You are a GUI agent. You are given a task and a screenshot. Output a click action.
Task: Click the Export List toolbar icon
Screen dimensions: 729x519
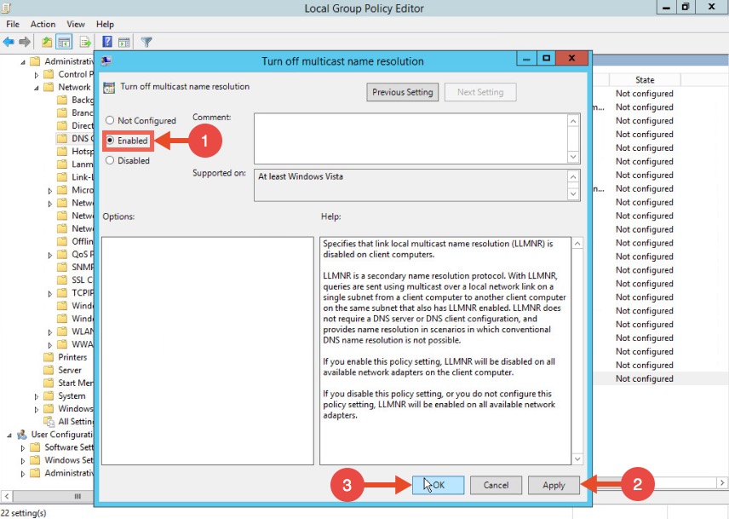85,42
